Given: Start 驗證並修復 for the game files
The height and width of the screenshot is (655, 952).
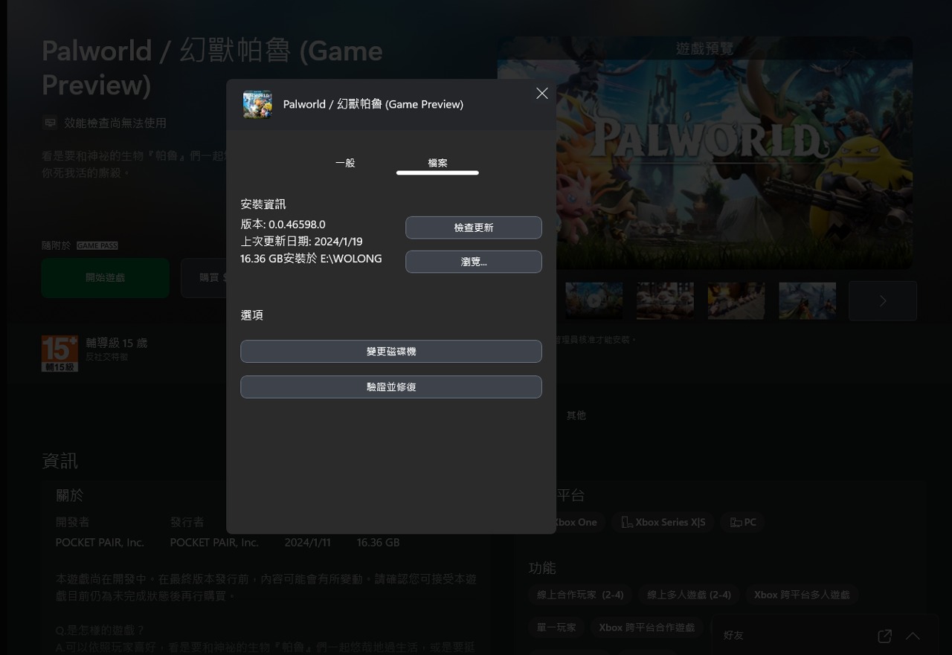Looking at the screenshot, I should click(x=390, y=387).
